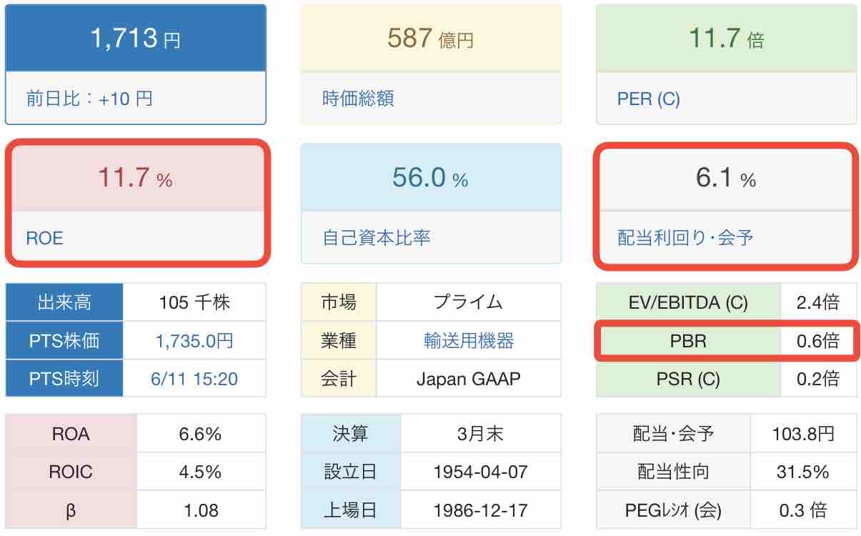Select the PBR row label
The height and width of the screenshot is (536, 861).
click(x=688, y=341)
